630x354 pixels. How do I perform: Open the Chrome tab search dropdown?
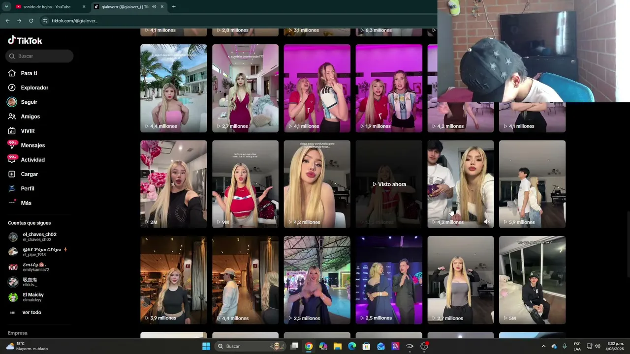pos(6,7)
